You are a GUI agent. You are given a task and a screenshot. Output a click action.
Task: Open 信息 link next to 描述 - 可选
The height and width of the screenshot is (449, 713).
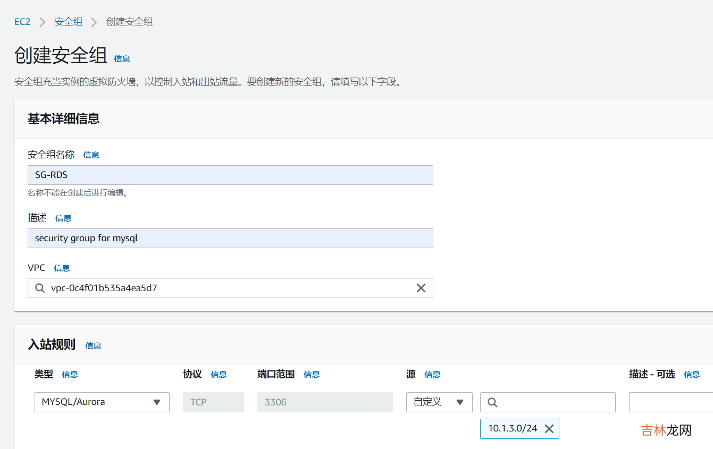(x=692, y=375)
